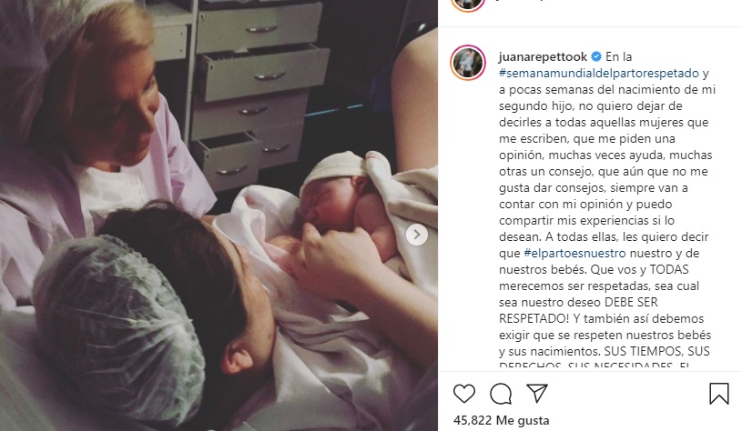Viewport: 742px width, 431px height.
Task: Open hashtag #elpartoesnuestro
Action: [x=574, y=254]
